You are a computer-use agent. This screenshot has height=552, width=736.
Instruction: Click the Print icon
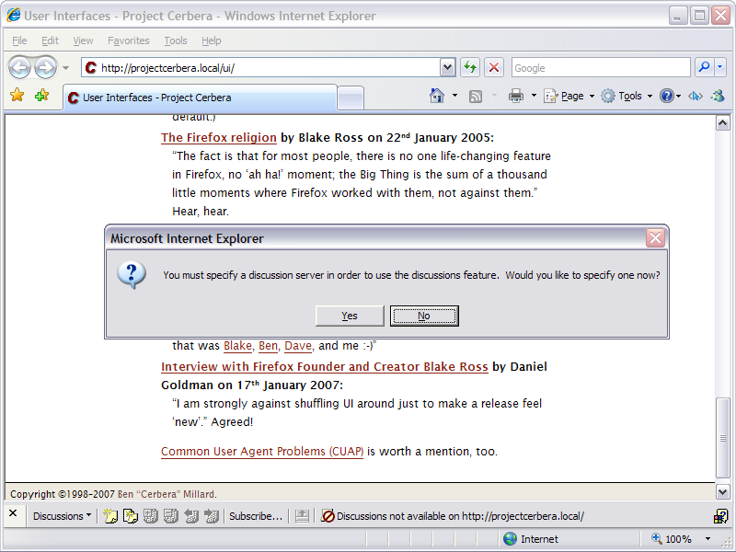pos(516,96)
